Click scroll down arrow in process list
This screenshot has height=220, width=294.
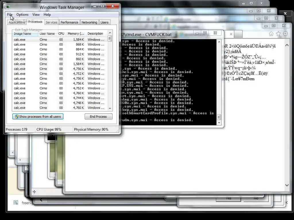click(110, 108)
